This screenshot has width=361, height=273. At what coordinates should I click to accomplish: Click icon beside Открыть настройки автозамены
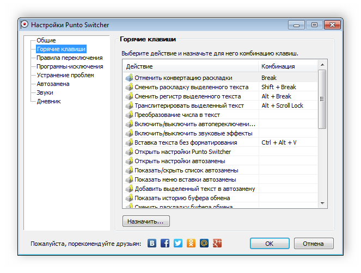point(130,161)
